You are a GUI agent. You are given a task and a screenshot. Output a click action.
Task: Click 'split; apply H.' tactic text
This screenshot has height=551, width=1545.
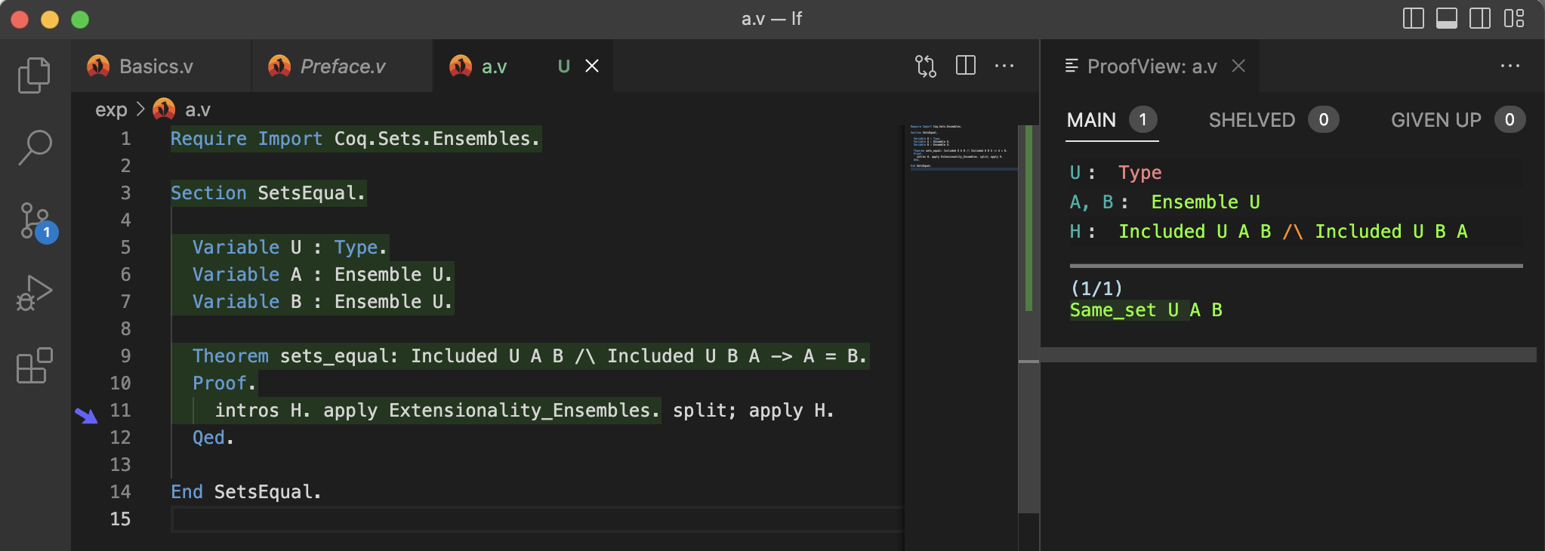(754, 411)
